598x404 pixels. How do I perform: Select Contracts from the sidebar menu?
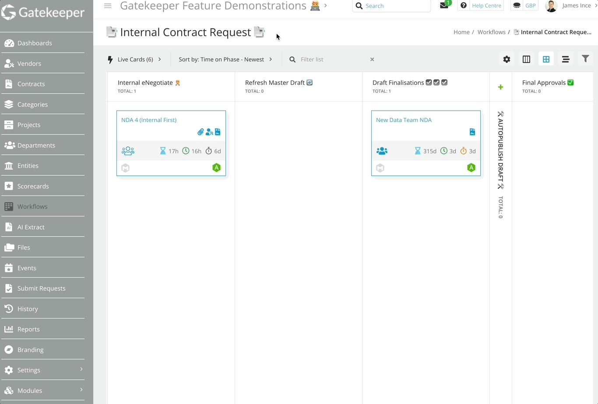(x=31, y=84)
